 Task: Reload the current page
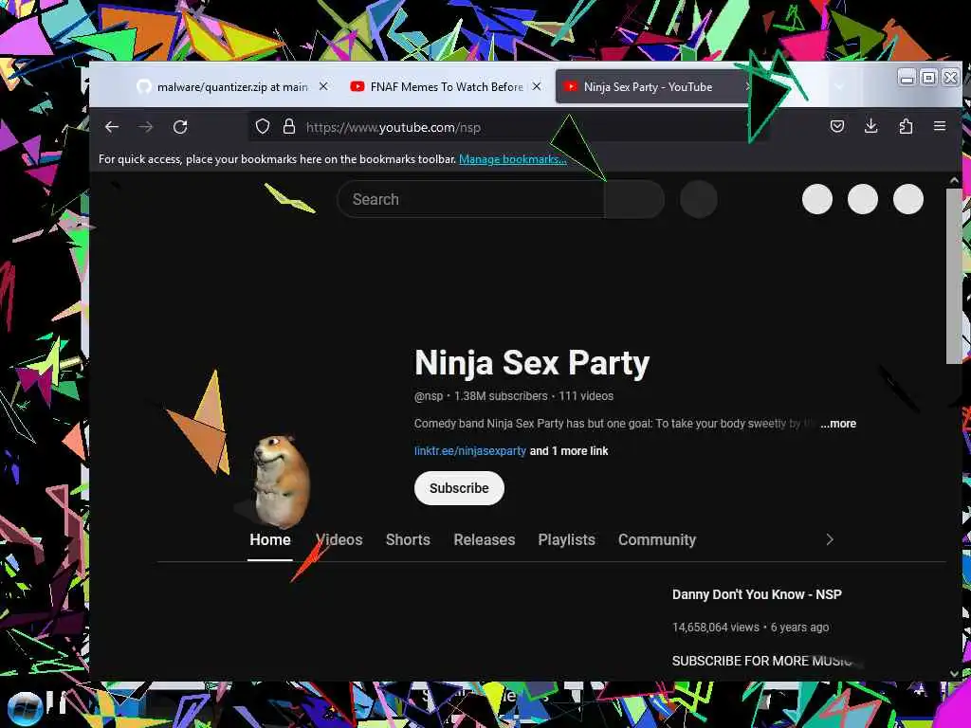point(180,127)
